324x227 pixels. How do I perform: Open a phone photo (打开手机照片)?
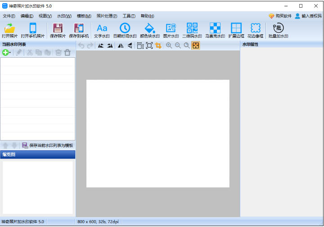pyautogui.click(x=32, y=30)
